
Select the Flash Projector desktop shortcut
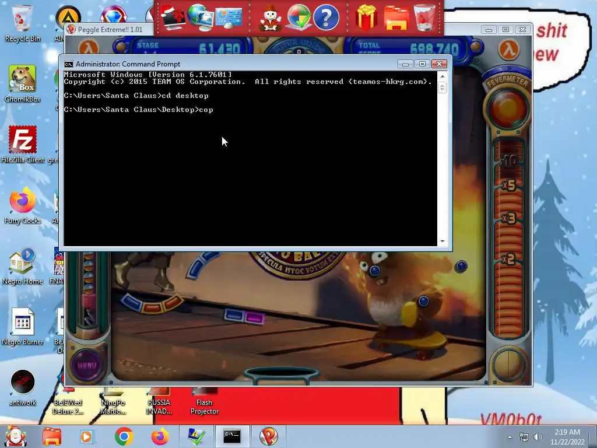click(205, 401)
